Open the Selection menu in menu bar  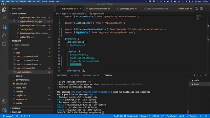23,1
